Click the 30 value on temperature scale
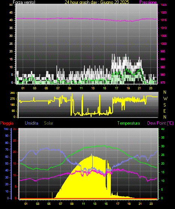The height and width of the screenshot is (209, 175). (163, 146)
